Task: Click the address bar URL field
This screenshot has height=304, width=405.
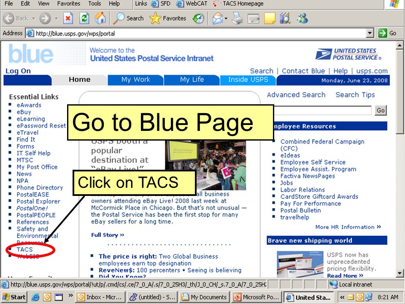Action: pyautogui.click(x=196, y=33)
